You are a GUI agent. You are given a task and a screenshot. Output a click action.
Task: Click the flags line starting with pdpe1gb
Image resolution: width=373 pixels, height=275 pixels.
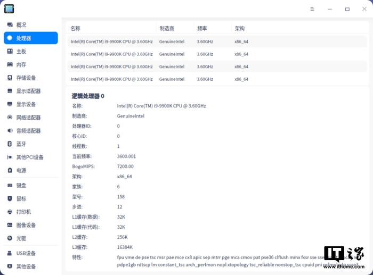click(238, 265)
